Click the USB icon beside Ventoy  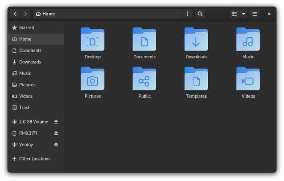[x=14, y=145]
